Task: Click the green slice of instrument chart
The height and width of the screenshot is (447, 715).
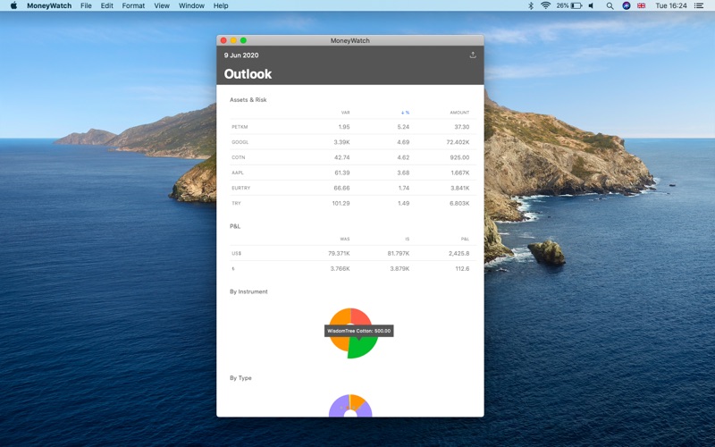Action: tap(363, 348)
